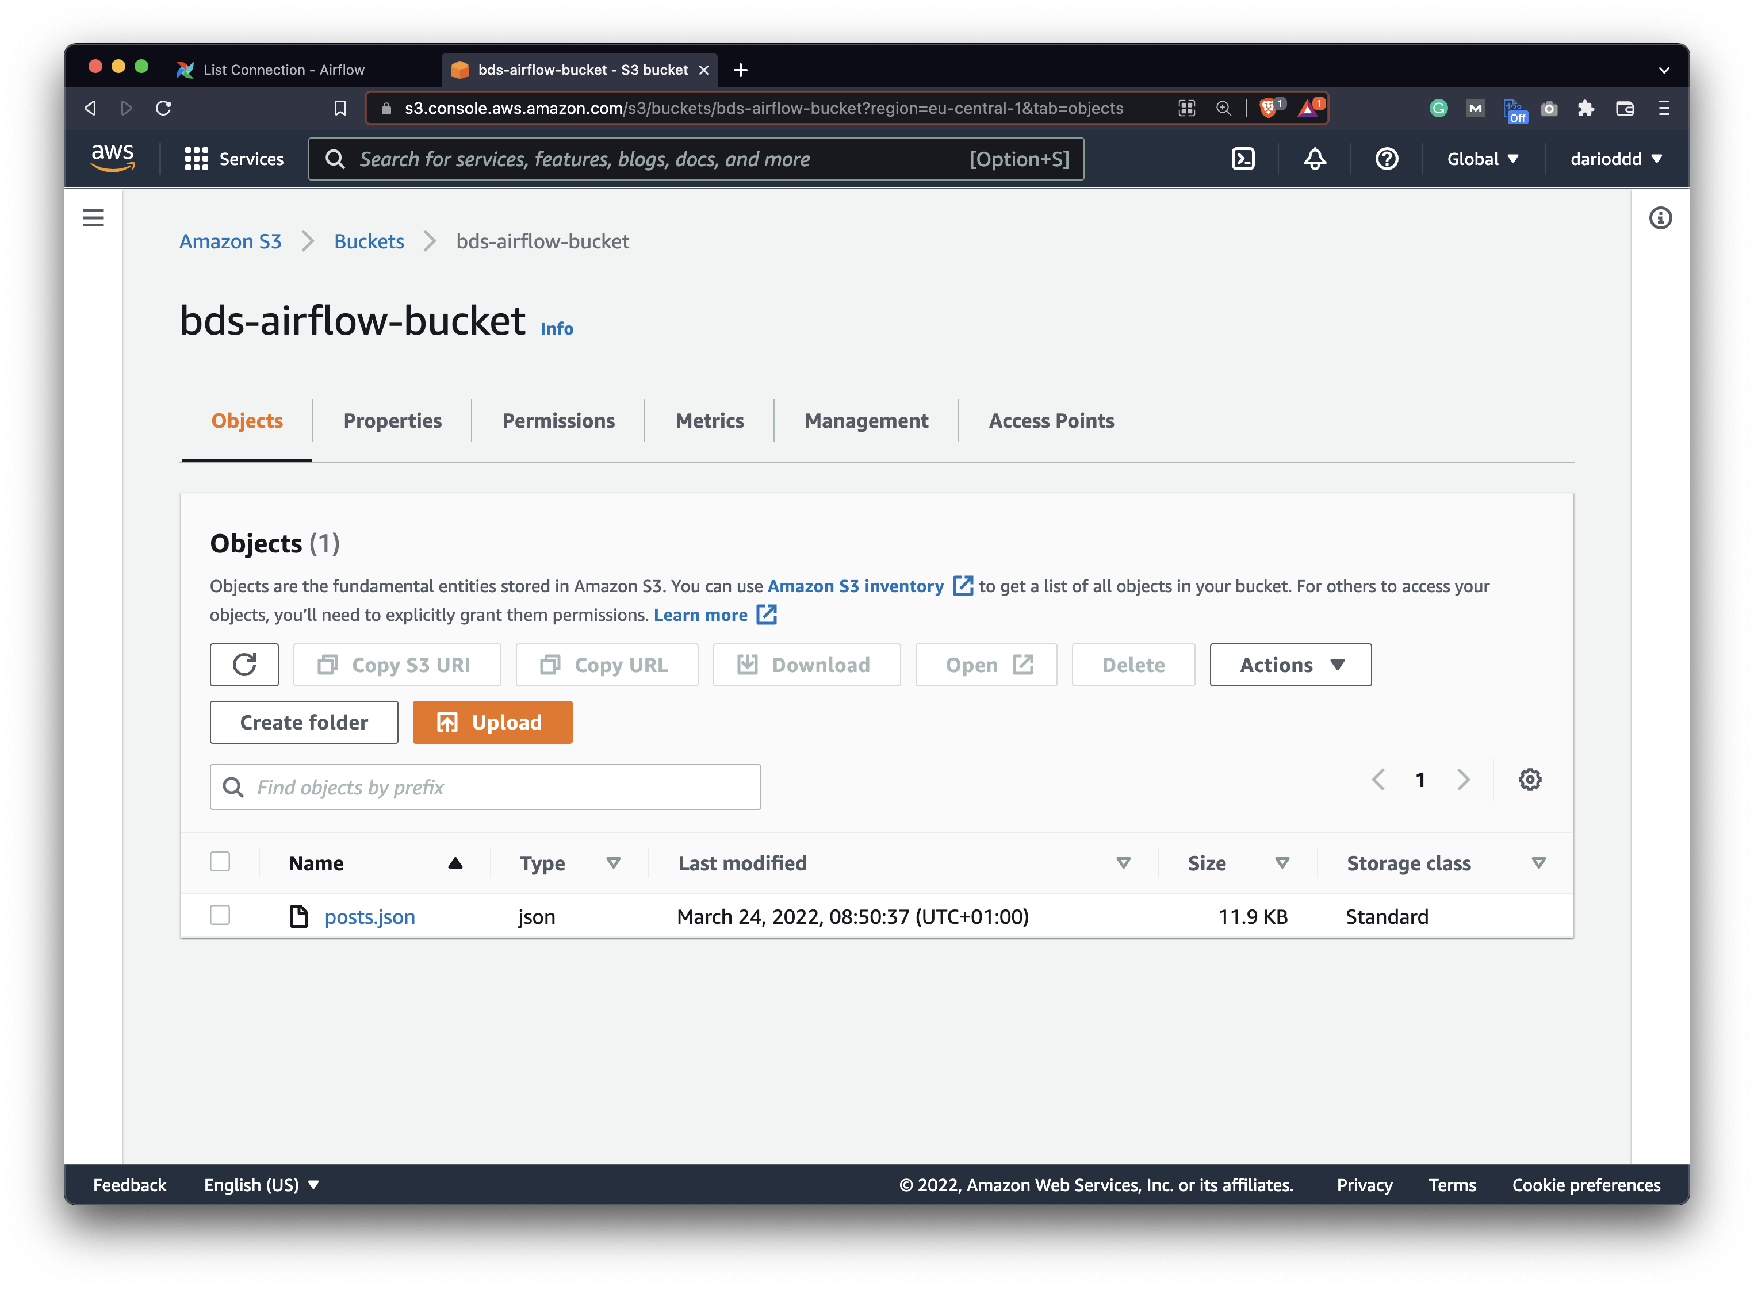This screenshot has width=1754, height=1290.
Task: Click the help question mark icon
Action: (x=1386, y=159)
